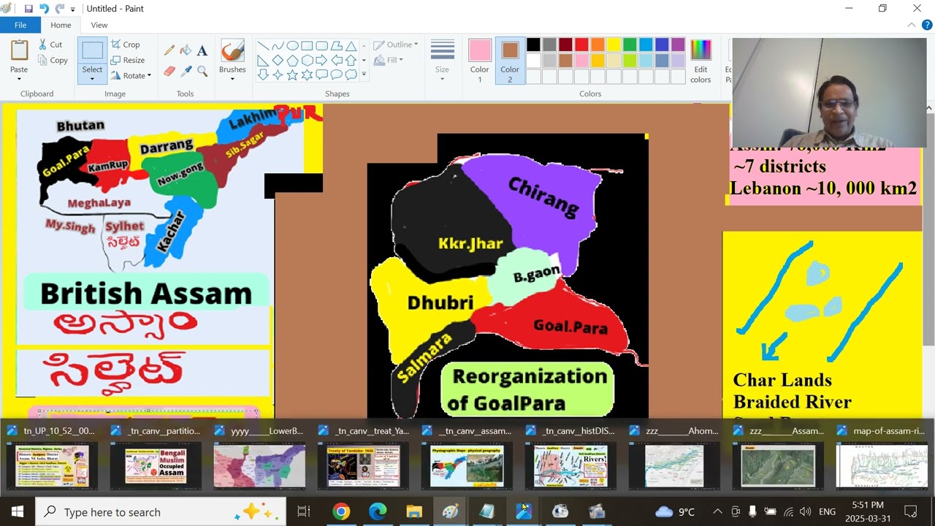Choose the Cloud callout shape
935x526 pixels.
pos(351,75)
